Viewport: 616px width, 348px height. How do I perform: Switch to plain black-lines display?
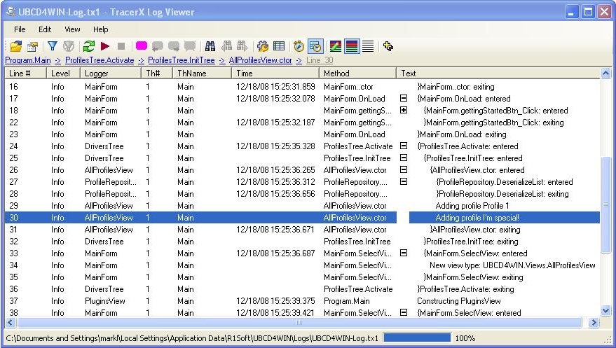(x=368, y=46)
